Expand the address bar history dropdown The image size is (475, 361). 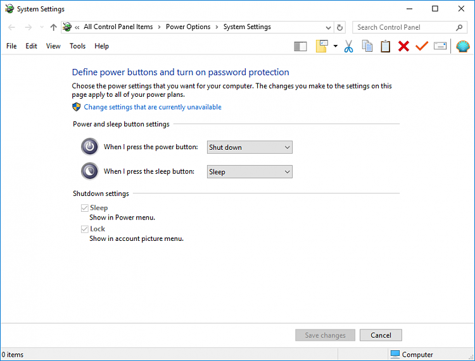[x=328, y=27]
